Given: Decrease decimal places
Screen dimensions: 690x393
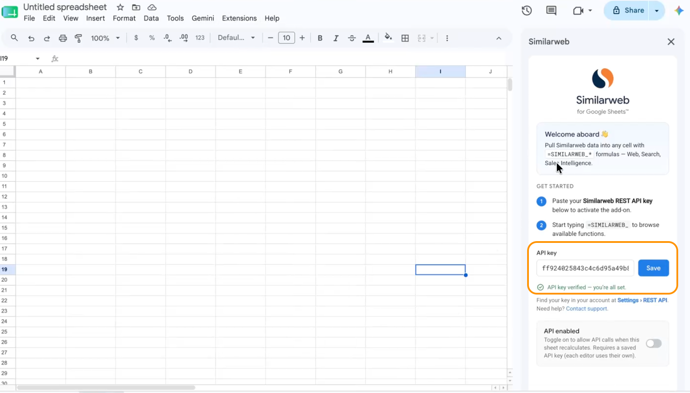Looking at the screenshot, I should coord(167,38).
